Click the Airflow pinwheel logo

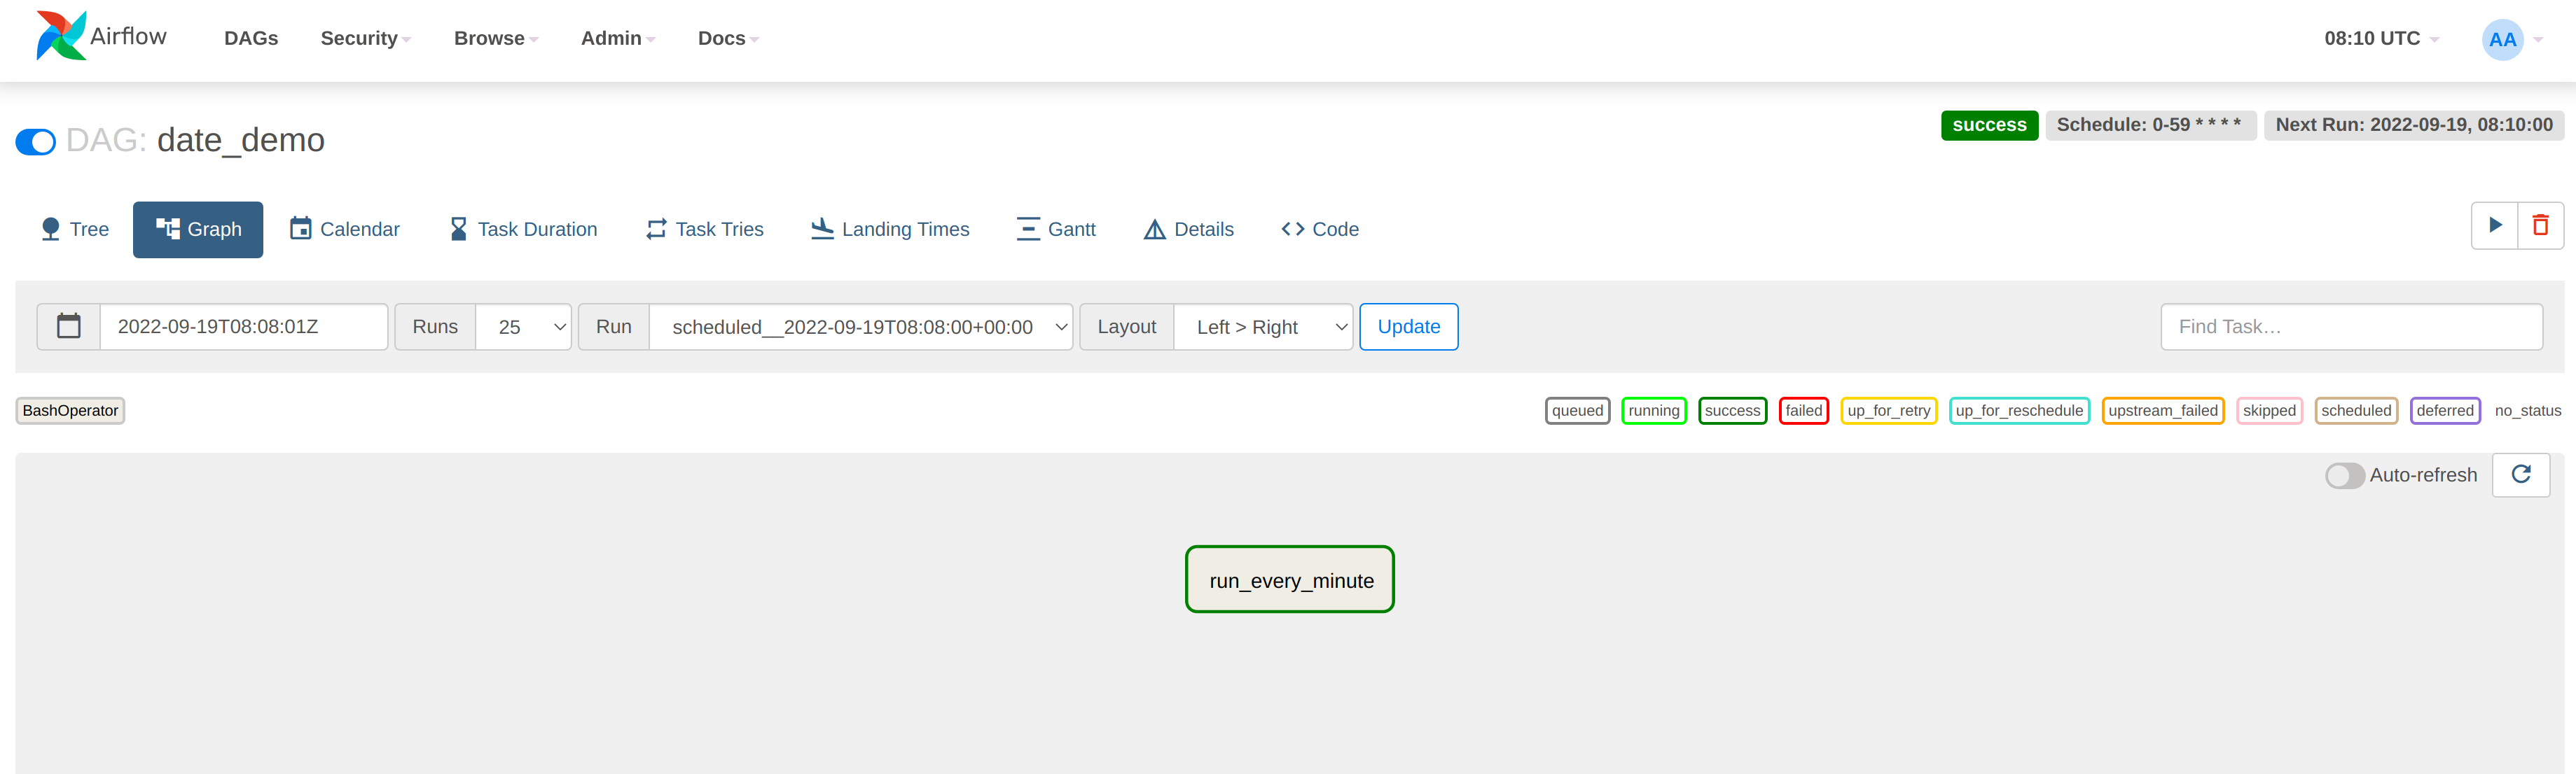point(61,36)
